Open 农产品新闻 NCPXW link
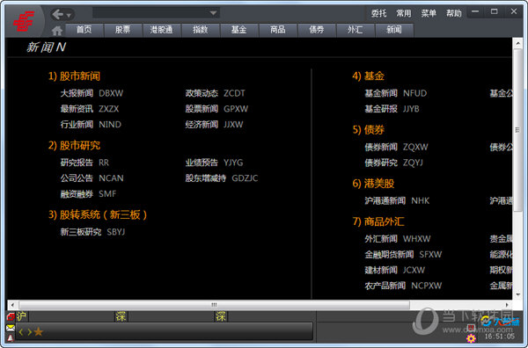The width and height of the screenshot is (528, 348). (403, 286)
